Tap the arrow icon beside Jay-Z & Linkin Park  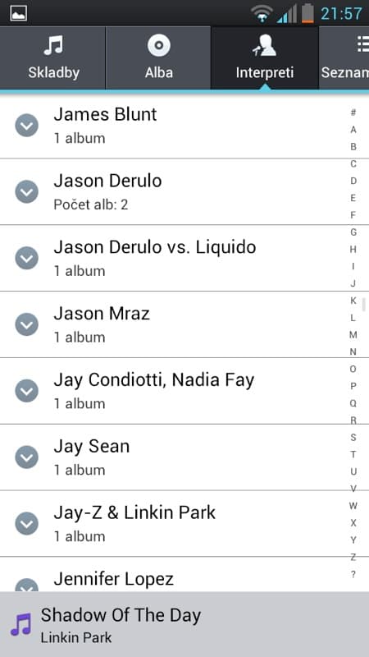tap(27, 523)
